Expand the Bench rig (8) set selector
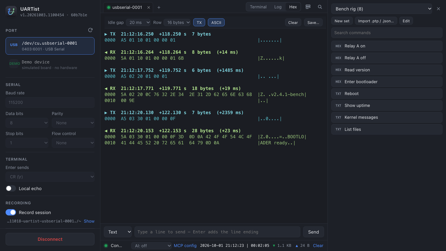446x251 pixels. coord(382,9)
